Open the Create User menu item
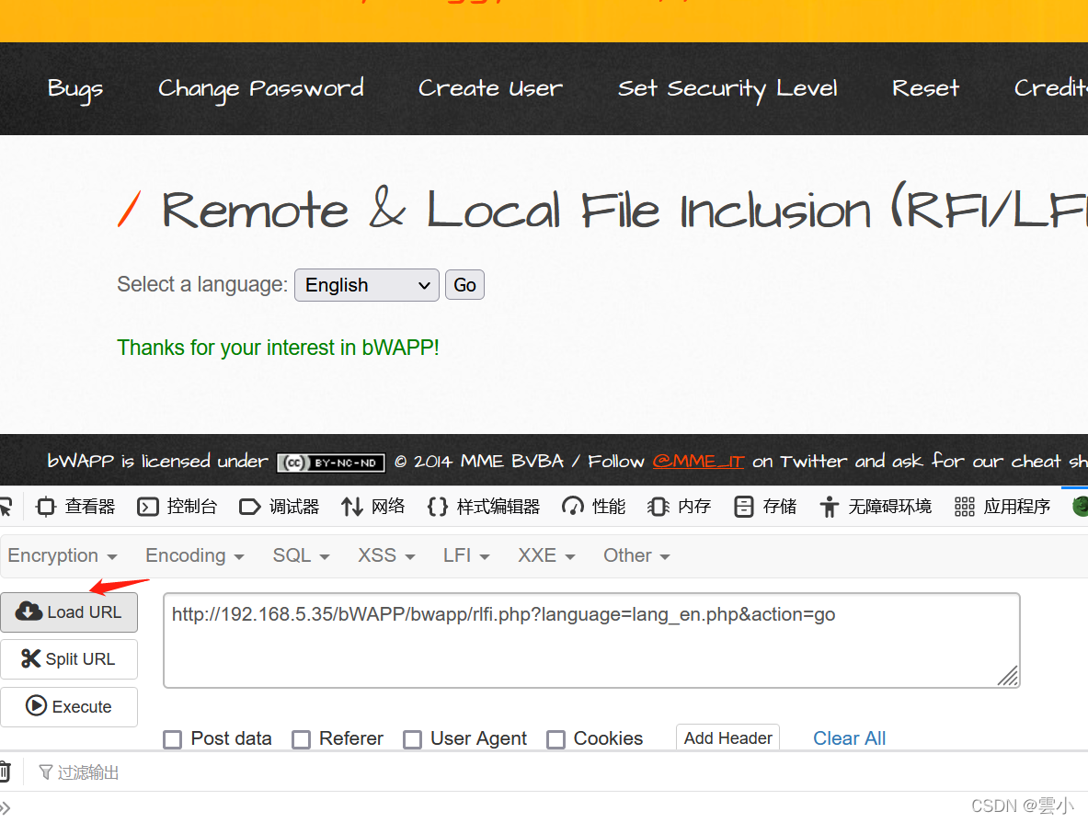The height and width of the screenshot is (823, 1088). tap(490, 89)
